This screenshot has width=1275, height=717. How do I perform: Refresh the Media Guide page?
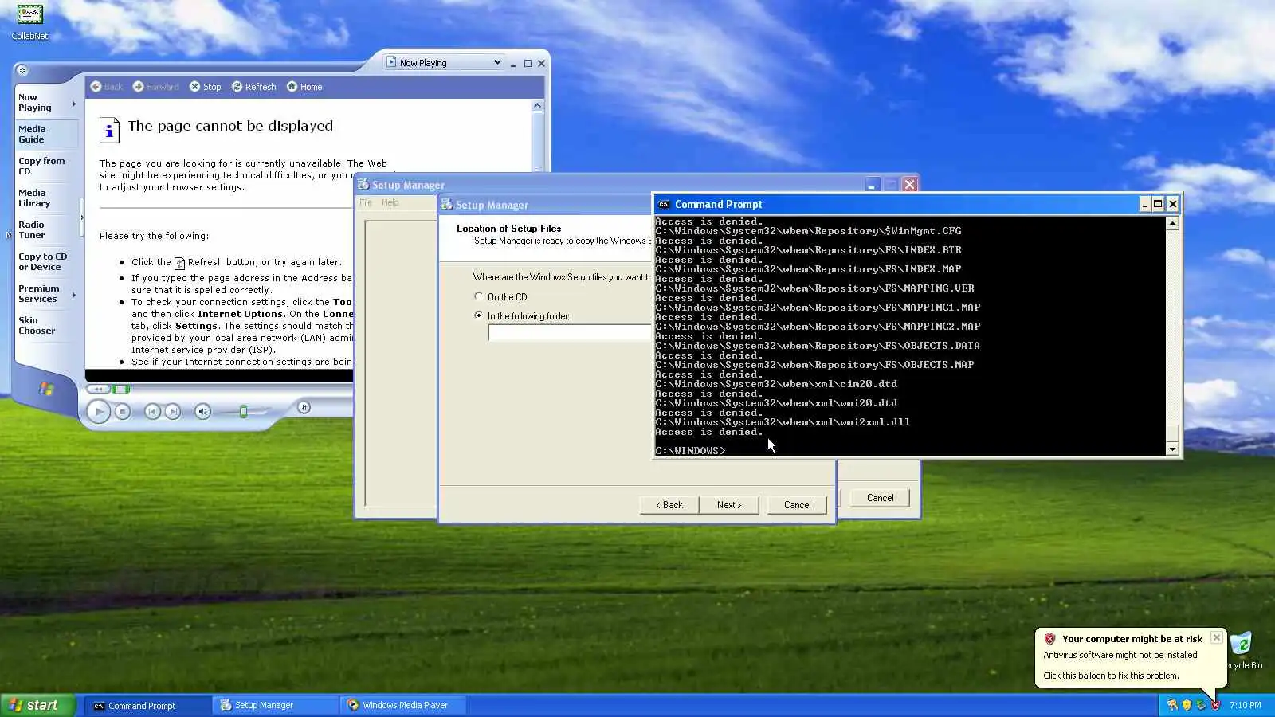coord(253,87)
